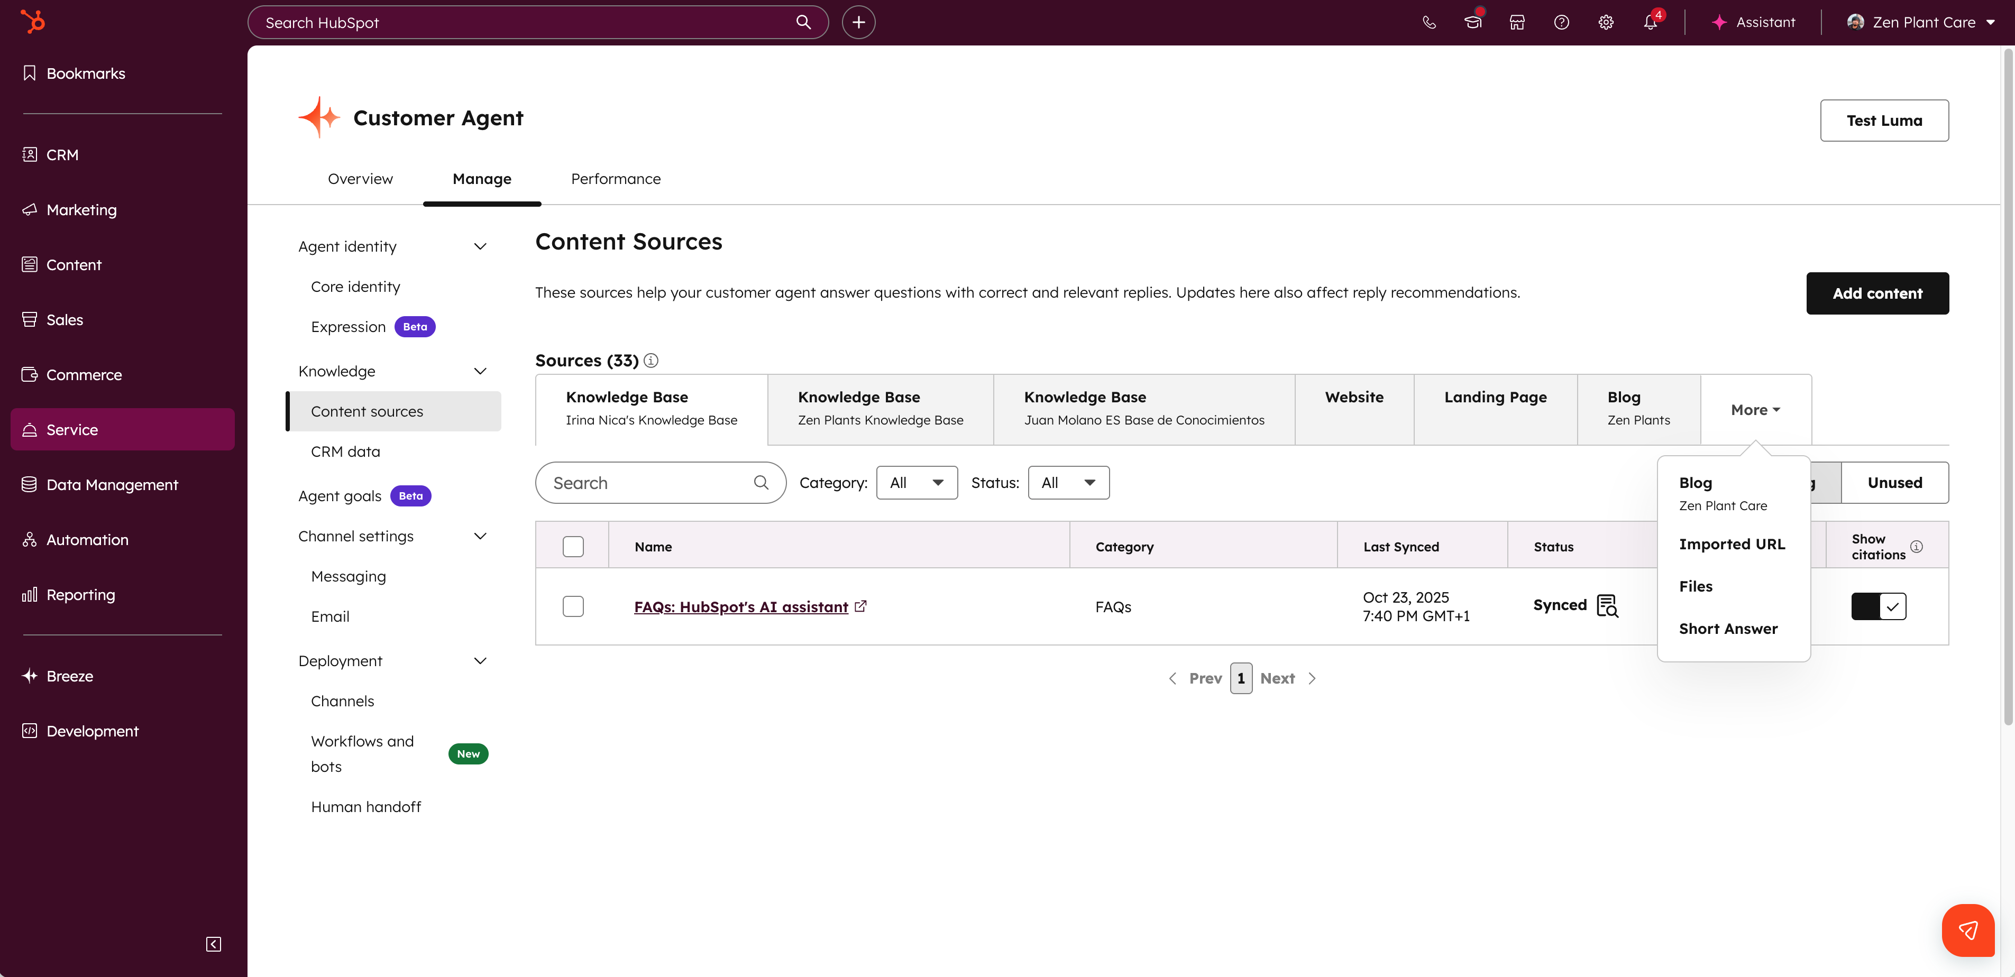Open the notifications bell
The image size is (2015, 977).
tap(1650, 23)
